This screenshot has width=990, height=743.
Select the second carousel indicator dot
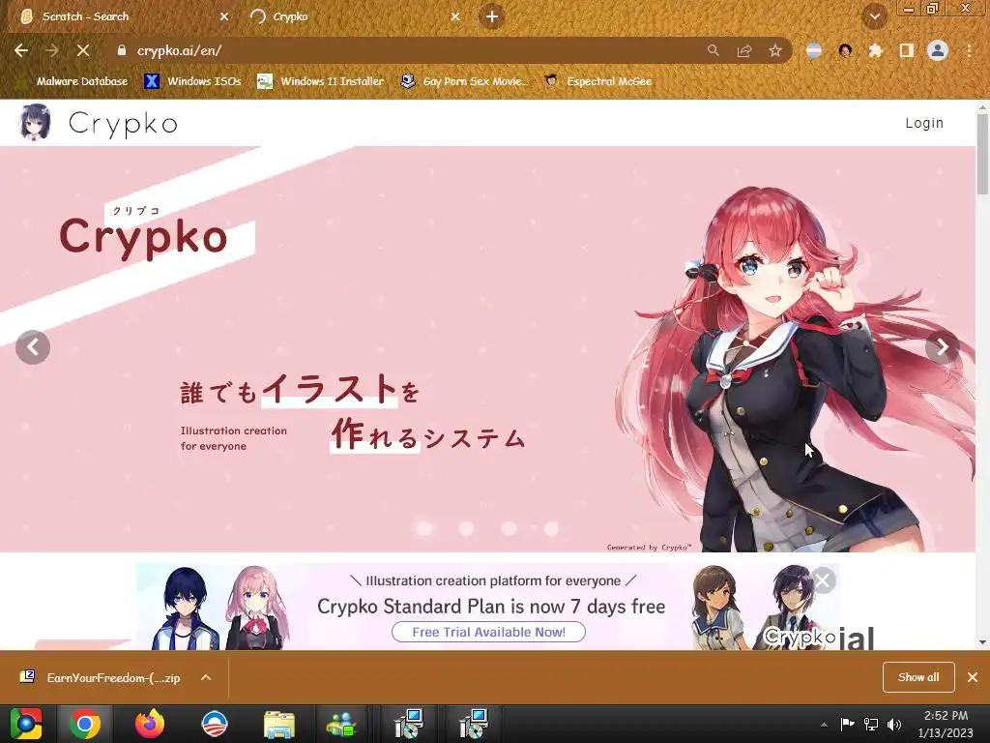click(467, 528)
